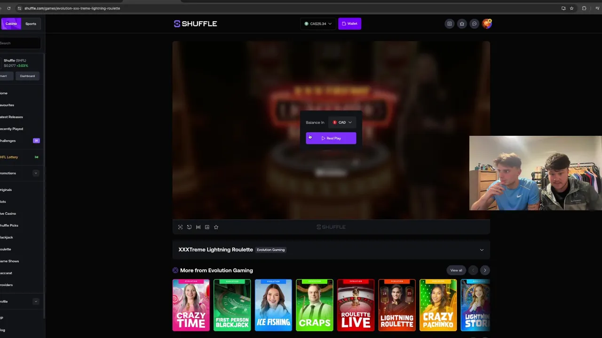Click the purple Wallet button
602x338 pixels.
click(x=349, y=23)
